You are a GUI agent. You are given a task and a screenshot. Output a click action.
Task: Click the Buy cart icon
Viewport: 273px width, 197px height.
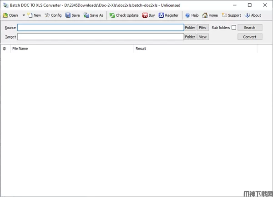click(145, 15)
